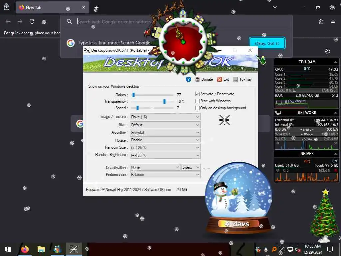The image size is (341, 256).
Task: Click the desktop Christmas tree decoration widget
Action: (324, 216)
